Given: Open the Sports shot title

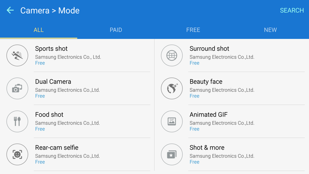Looking at the screenshot, I should pyautogui.click(x=51, y=48).
